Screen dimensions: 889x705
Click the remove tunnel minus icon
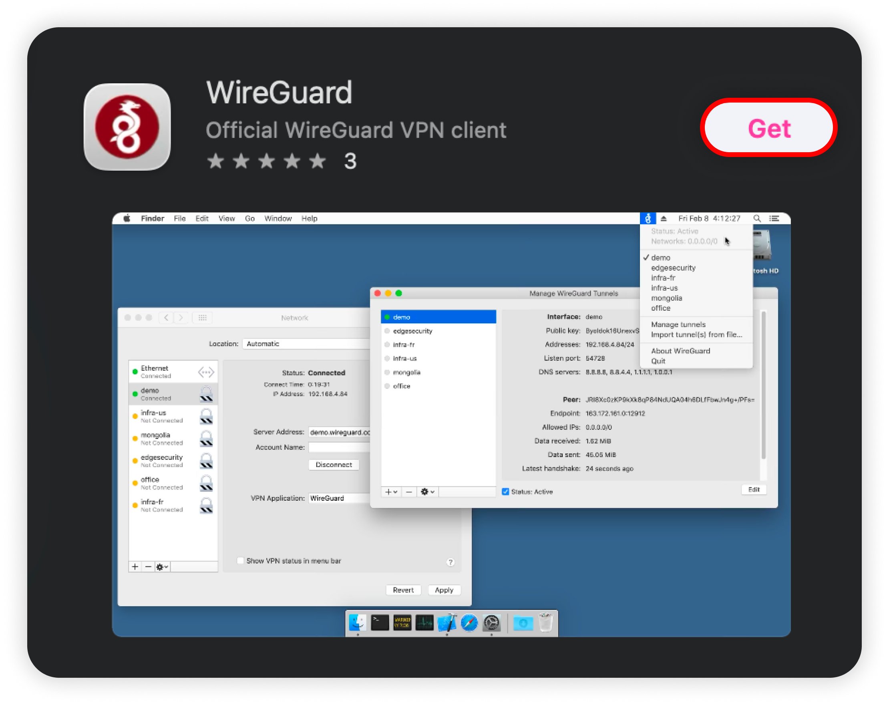408,492
